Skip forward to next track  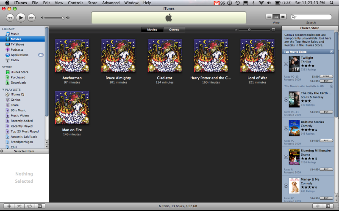(x=31, y=18)
